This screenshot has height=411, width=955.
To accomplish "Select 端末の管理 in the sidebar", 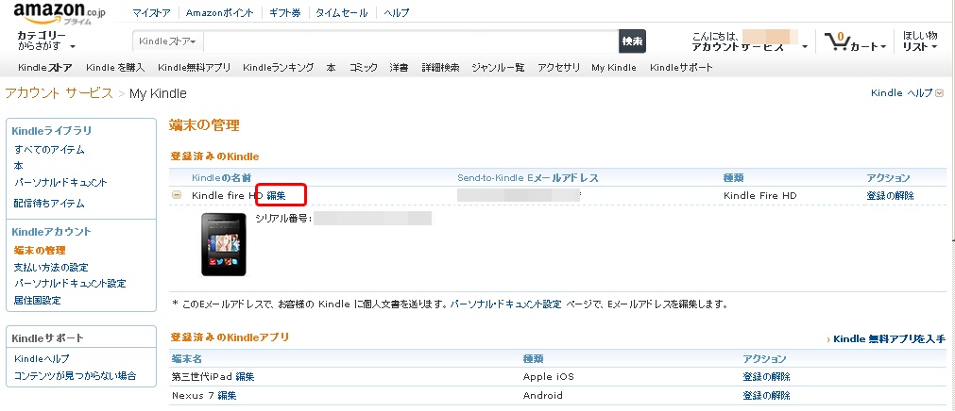I will [40, 251].
